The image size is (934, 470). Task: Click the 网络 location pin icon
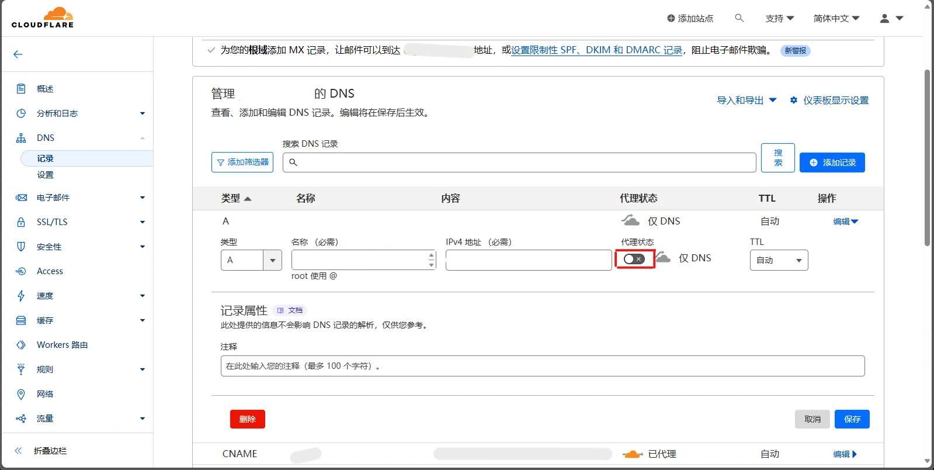[x=21, y=394]
